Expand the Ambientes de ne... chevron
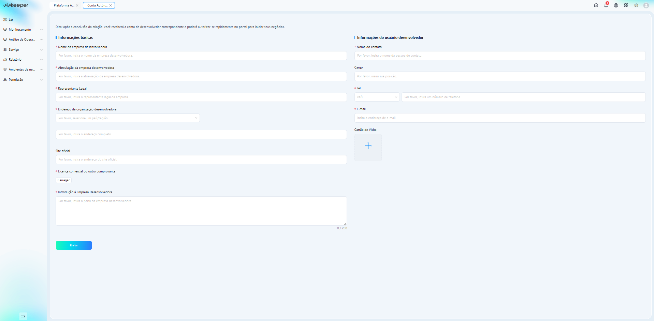This screenshot has width=654, height=321. point(41,70)
